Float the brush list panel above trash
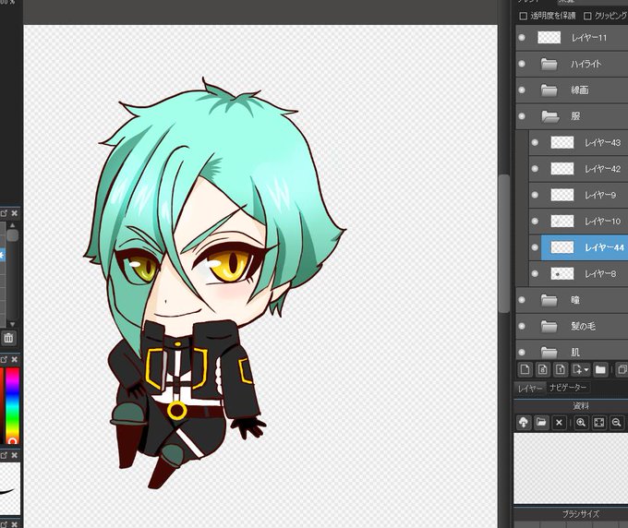Screen dimensions: 628x528 [x=4, y=213]
